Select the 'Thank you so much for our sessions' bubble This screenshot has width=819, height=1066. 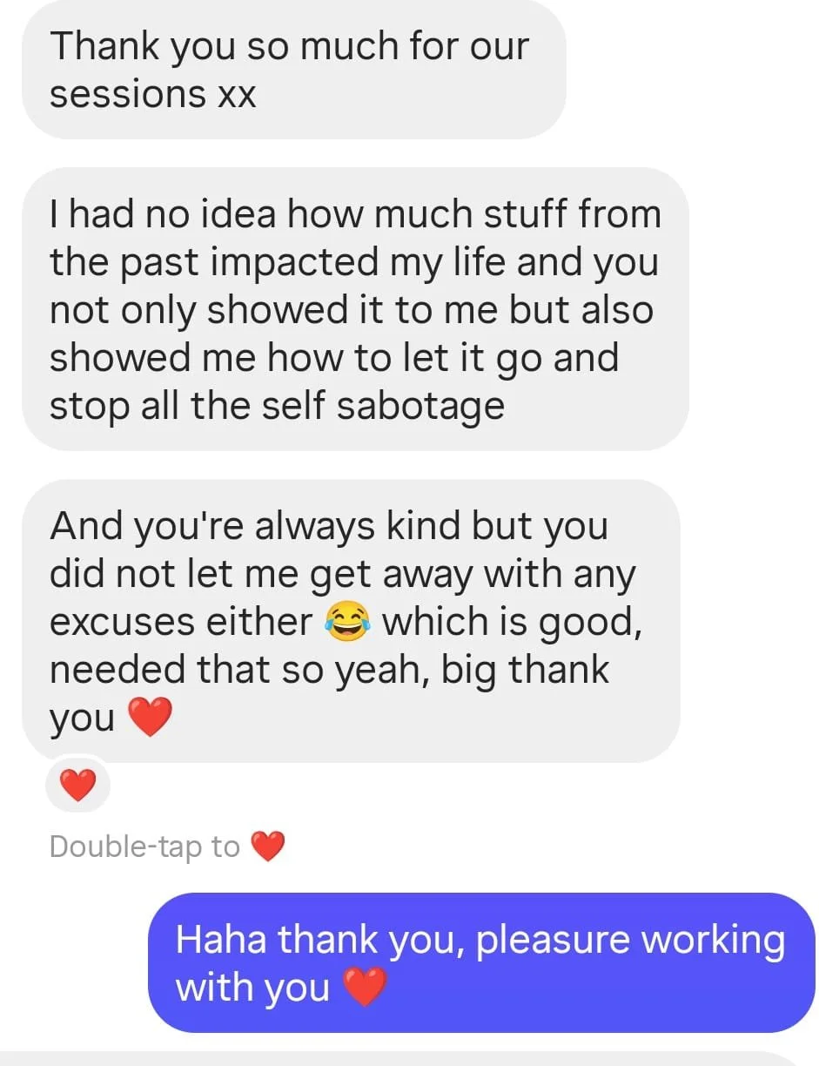pos(294,70)
